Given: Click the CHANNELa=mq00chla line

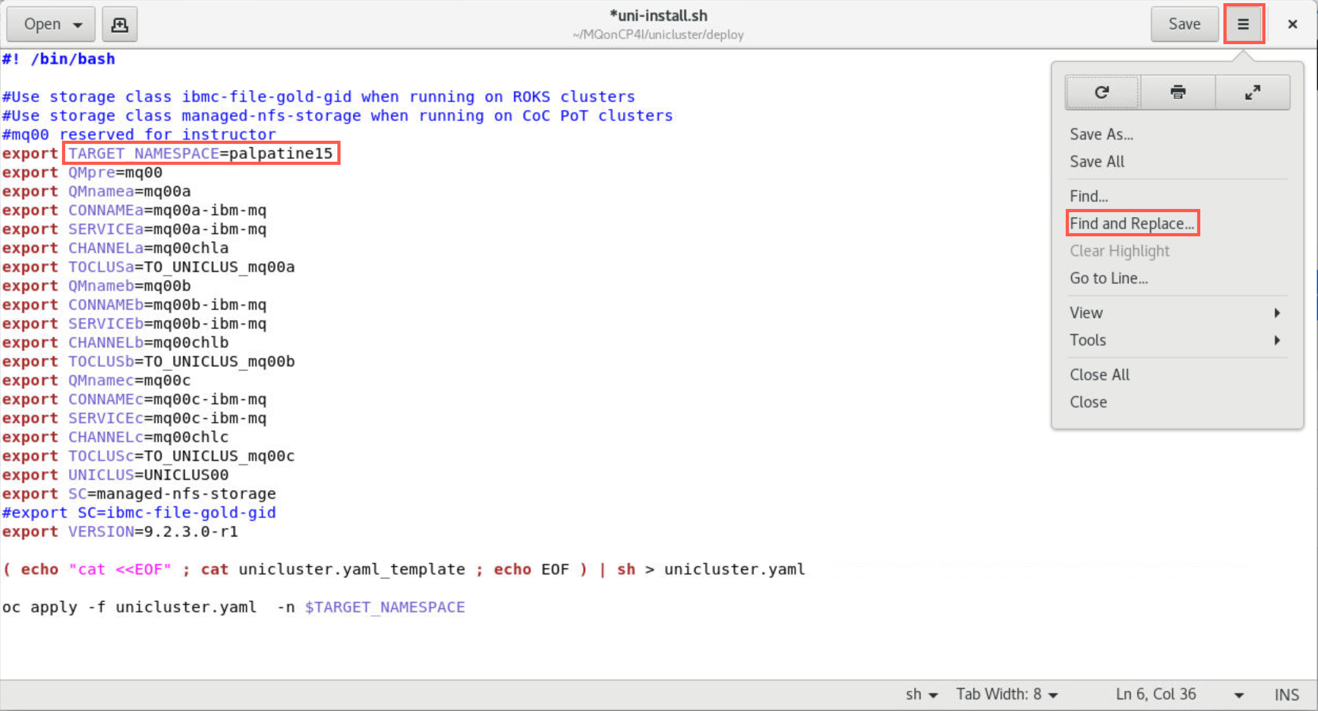Looking at the screenshot, I should 116,248.
